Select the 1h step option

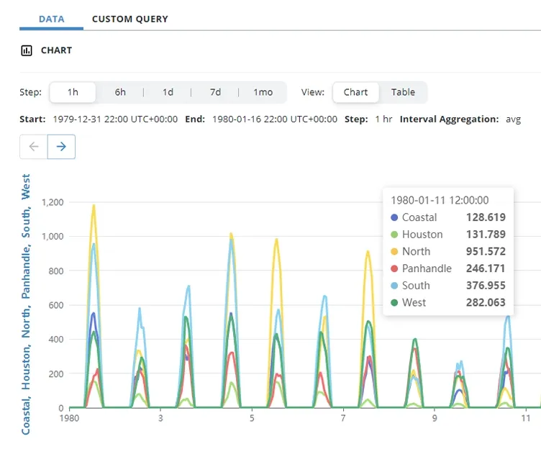(x=73, y=92)
